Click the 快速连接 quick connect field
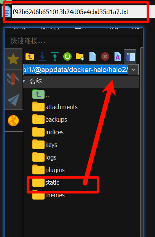Viewport: 155px width, 237px height. pyautogui.click(x=72, y=41)
